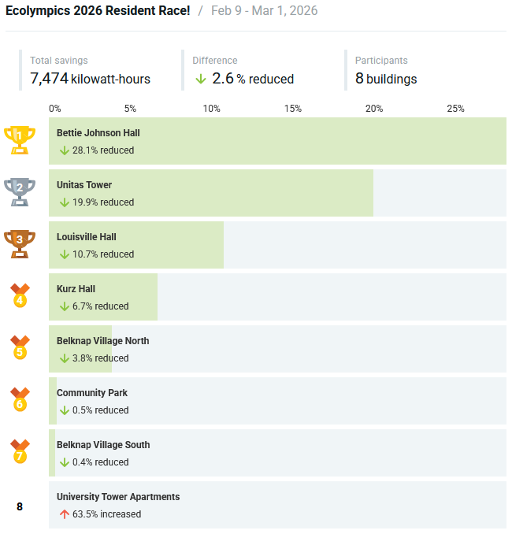Image resolution: width=512 pixels, height=534 pixels.
Task: Open the Community Park entry
Action: click(x=91, y=393)
